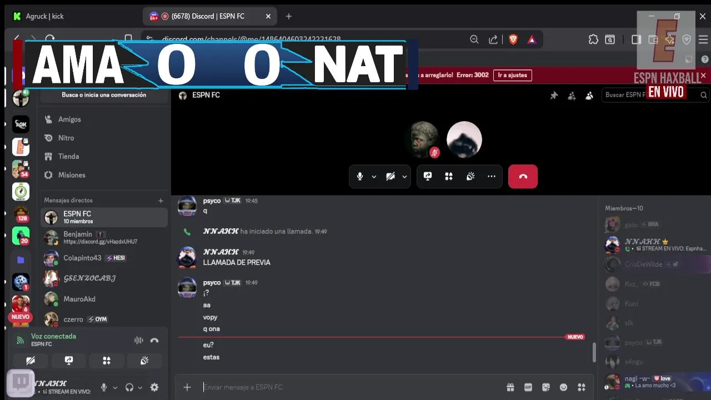Open soundboard in call controls
The height and width of the screenshot is (400, 711).
pyautogui.click(x=470, y=177)
